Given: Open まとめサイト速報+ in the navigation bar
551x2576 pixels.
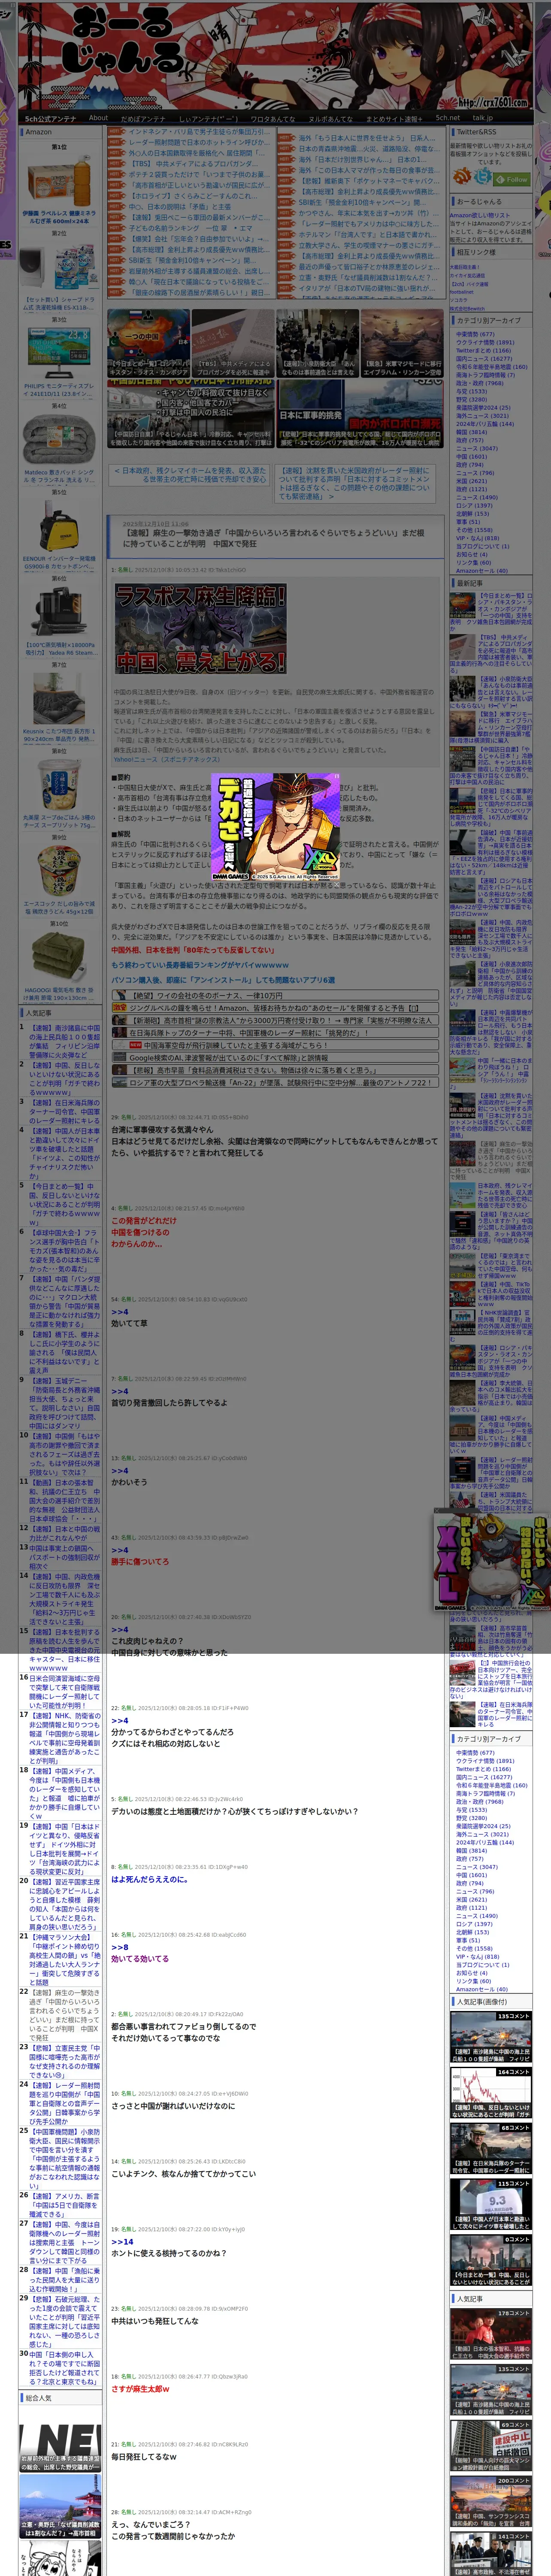Looking at the screenshot, I should [394, 118].
